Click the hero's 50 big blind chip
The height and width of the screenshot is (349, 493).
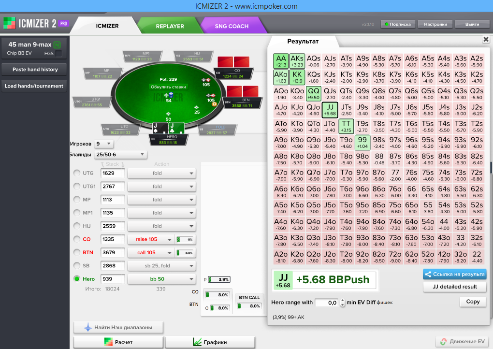tap(168, 114)
